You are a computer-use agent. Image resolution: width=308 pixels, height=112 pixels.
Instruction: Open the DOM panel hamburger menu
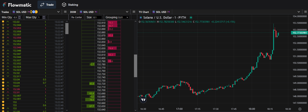pos(134,12)
